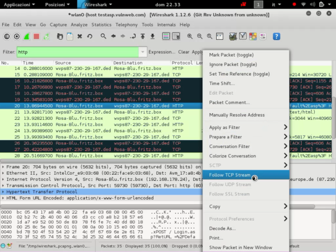Close this capture file with the X icon
The image size is (336, 252).
(x=80, y=36)
